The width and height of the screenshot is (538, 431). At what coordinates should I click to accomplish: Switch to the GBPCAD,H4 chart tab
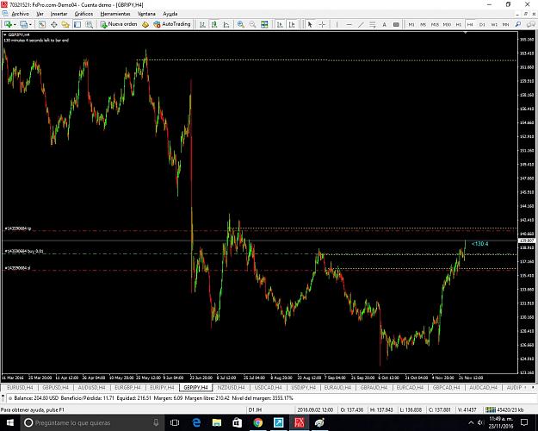click(x=447, y=387)
